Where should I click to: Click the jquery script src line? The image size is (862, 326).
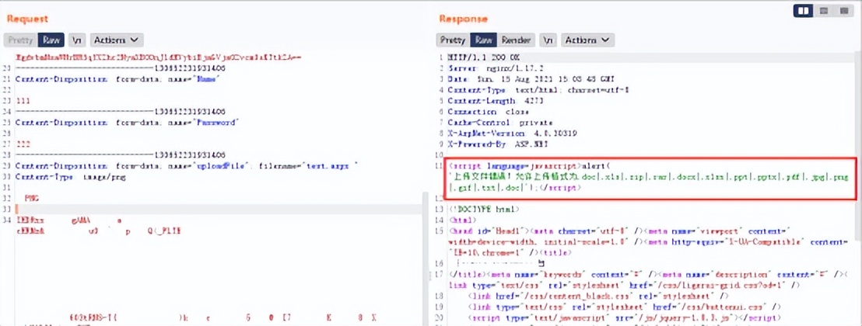click(x=624, y=317)
